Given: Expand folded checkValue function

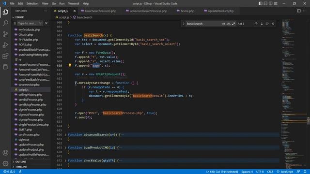Looking at the screenshot, I should 65,160.
